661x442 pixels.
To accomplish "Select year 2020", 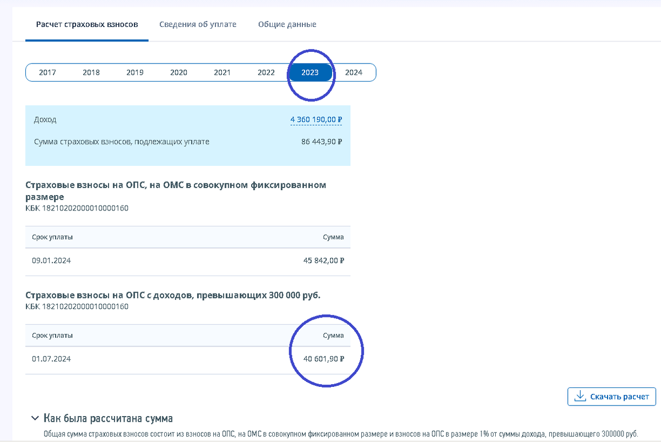I will [x=178, y=72].
